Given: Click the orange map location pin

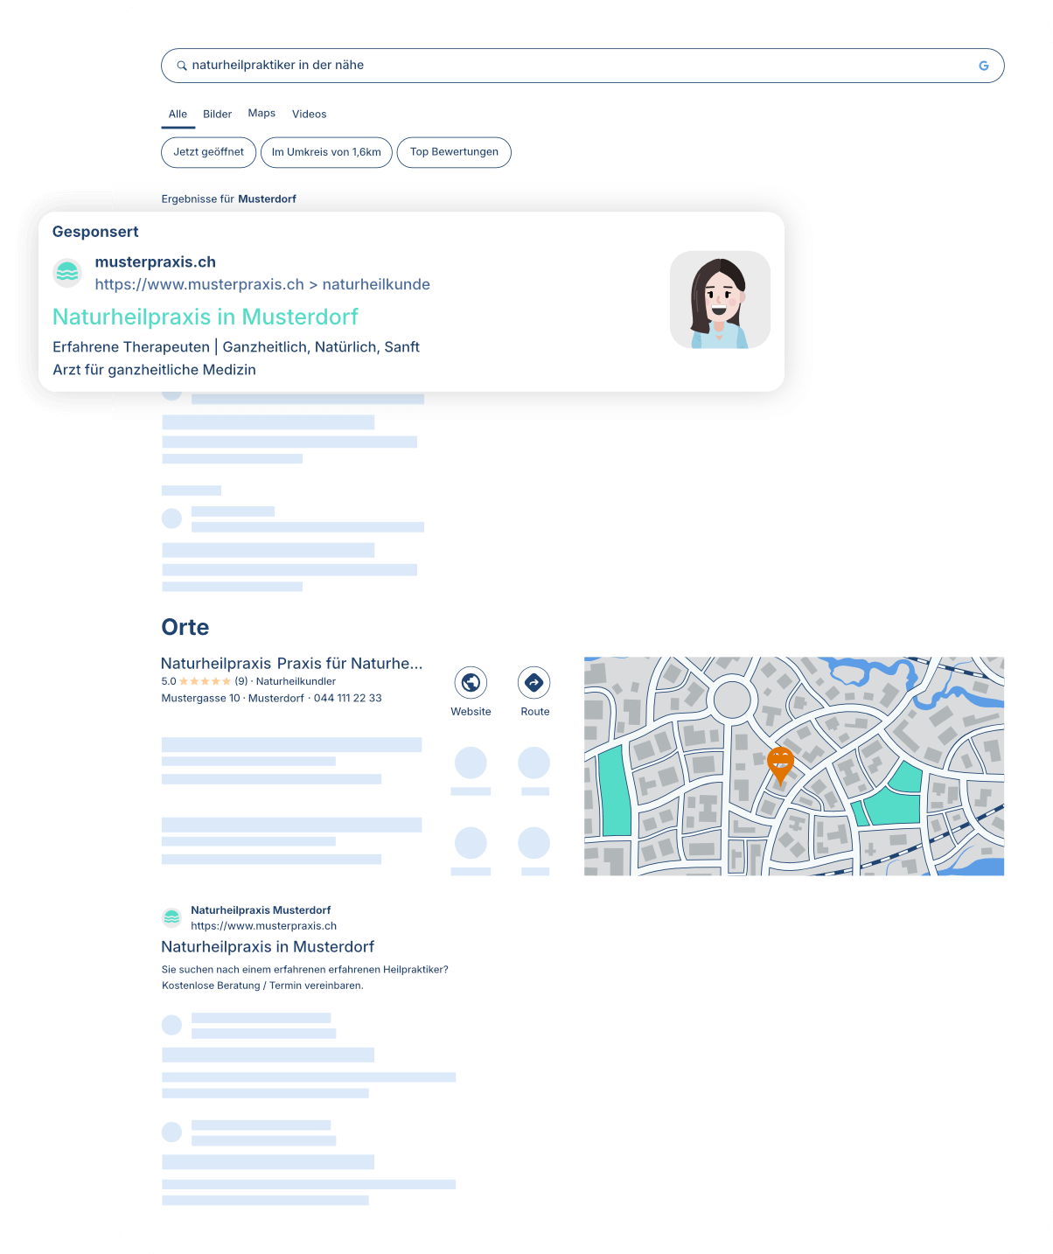Looking at the screenshot, I should [x=780, y=763].
